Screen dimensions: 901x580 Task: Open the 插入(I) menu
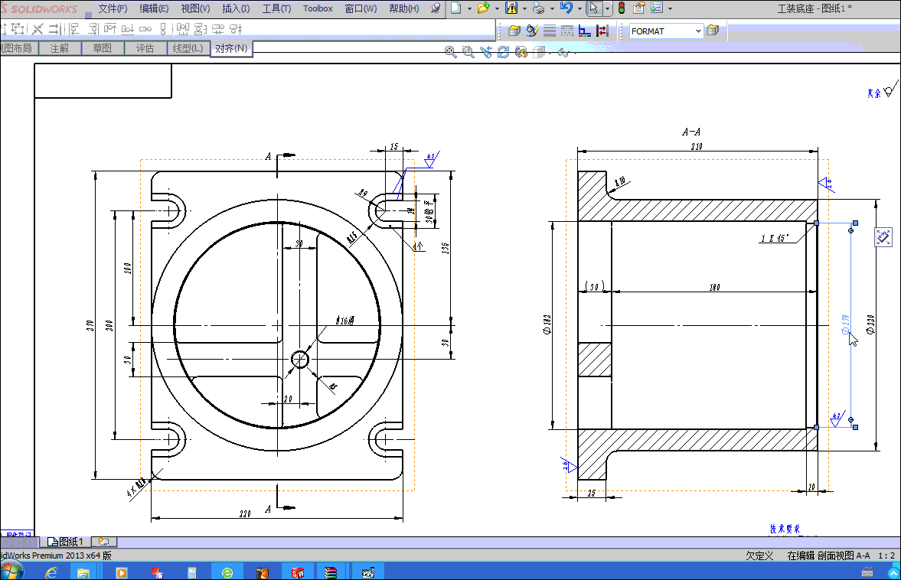236,8
